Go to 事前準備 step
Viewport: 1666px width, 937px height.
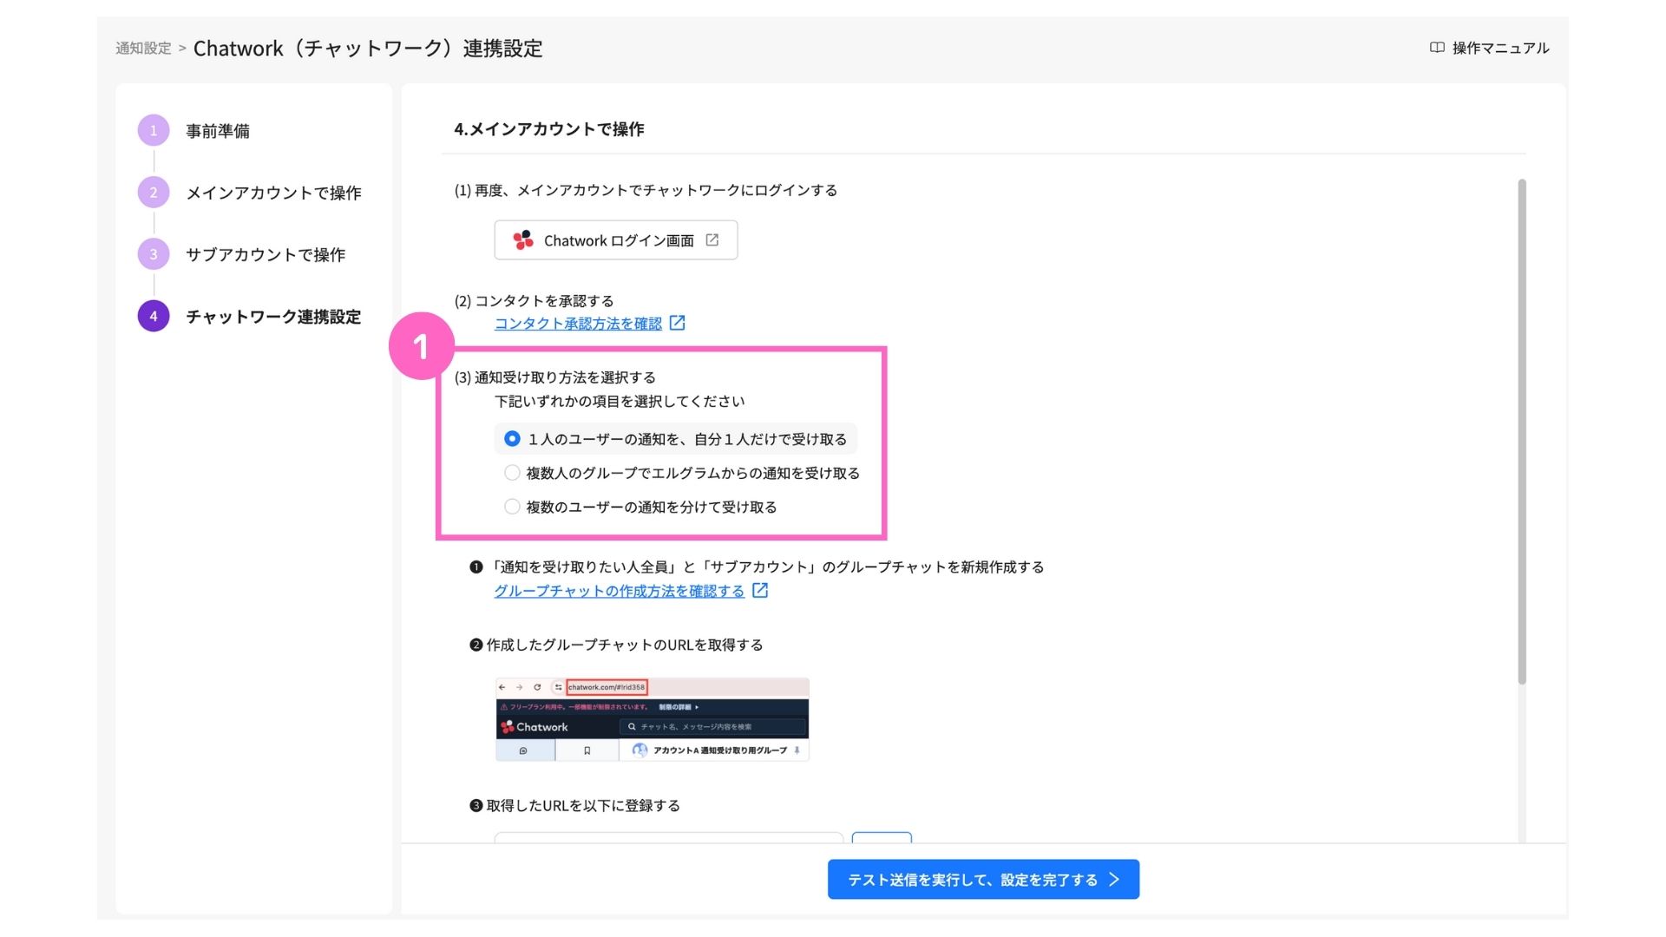point(218,131)
